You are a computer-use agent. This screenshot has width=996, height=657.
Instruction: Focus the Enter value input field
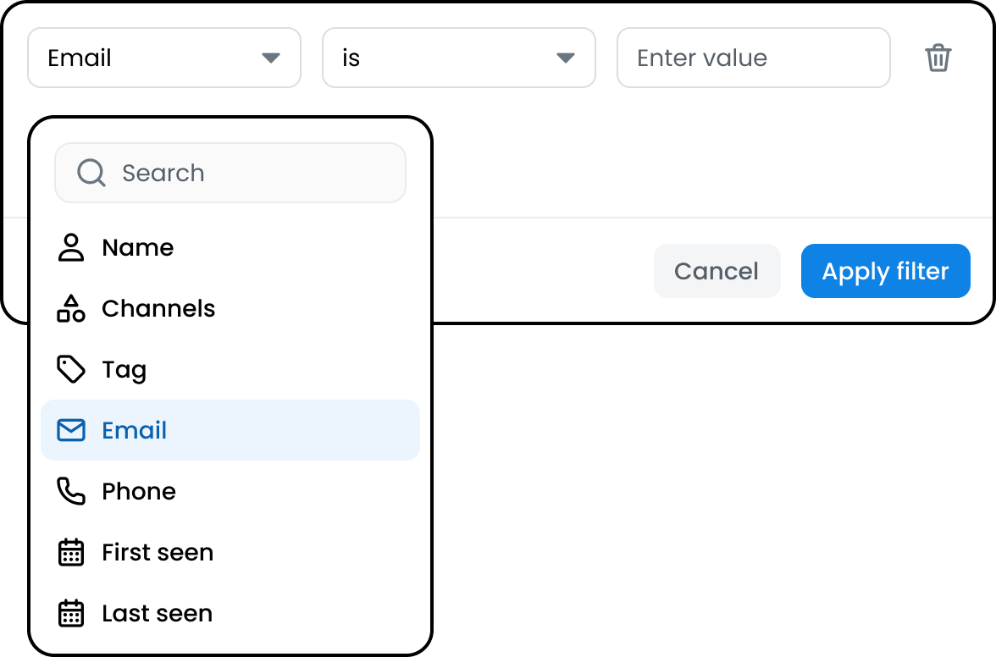click(754, 58)
